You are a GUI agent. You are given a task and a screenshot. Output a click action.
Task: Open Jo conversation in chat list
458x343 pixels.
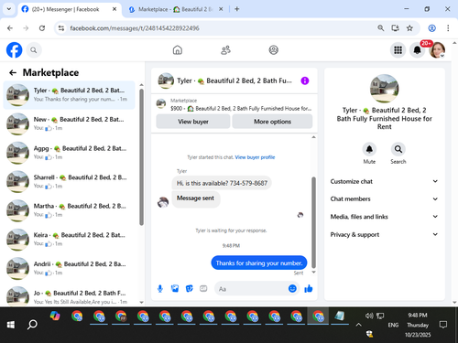pyautogui.click(x=69, y=296)
